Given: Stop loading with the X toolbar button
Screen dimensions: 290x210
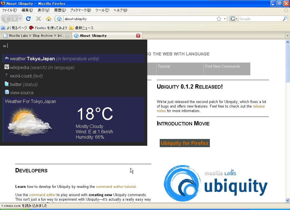Looking at the screenshot, I should click(x=39, y=19).
